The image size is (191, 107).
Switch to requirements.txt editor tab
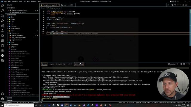[68, 5]
